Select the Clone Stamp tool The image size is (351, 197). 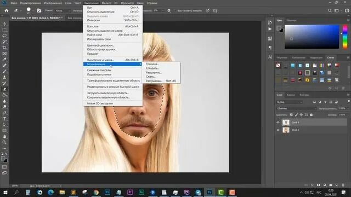pyautogui.click(x=4, y=77)
